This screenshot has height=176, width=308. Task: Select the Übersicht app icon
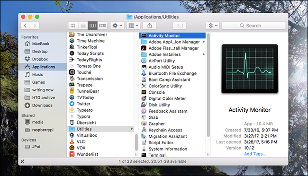pos(72,123)
